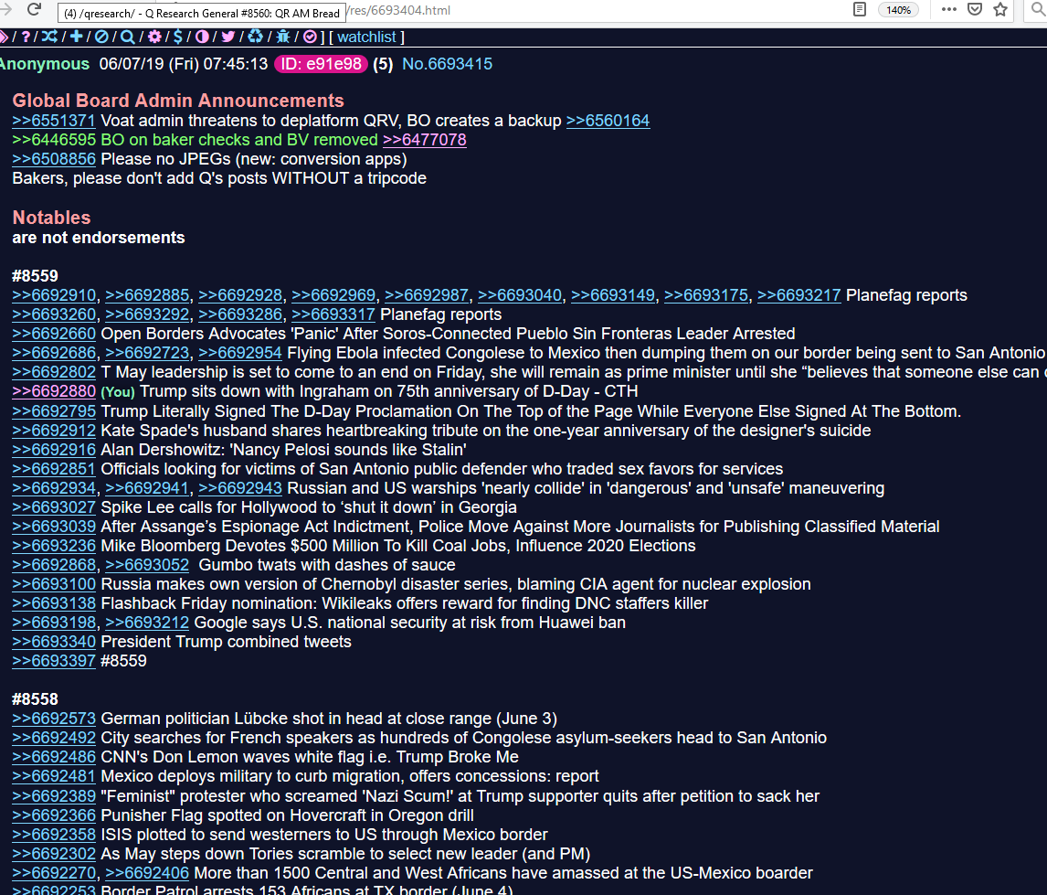Open >>6693039 Assange Espionage Act link

tap(54, 527)
